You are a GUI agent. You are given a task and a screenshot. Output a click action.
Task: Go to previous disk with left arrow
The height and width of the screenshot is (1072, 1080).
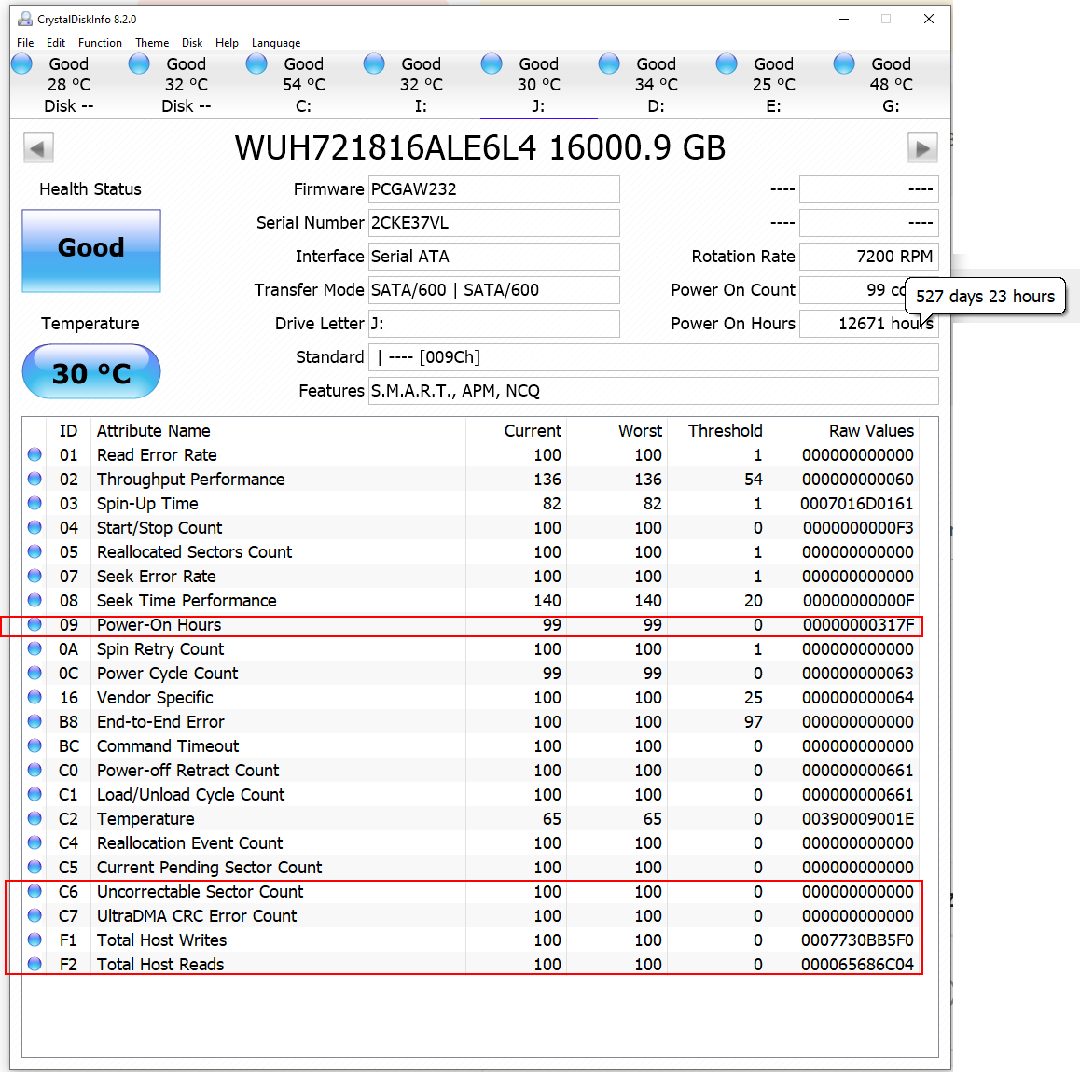coord(38,148)
